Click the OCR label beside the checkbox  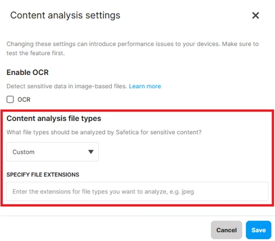point(24,99)
